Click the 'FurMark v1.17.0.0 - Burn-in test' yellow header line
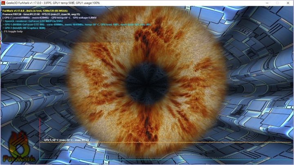Image resolution: width=294 pixels, height=165 pixels. [35, 11]
